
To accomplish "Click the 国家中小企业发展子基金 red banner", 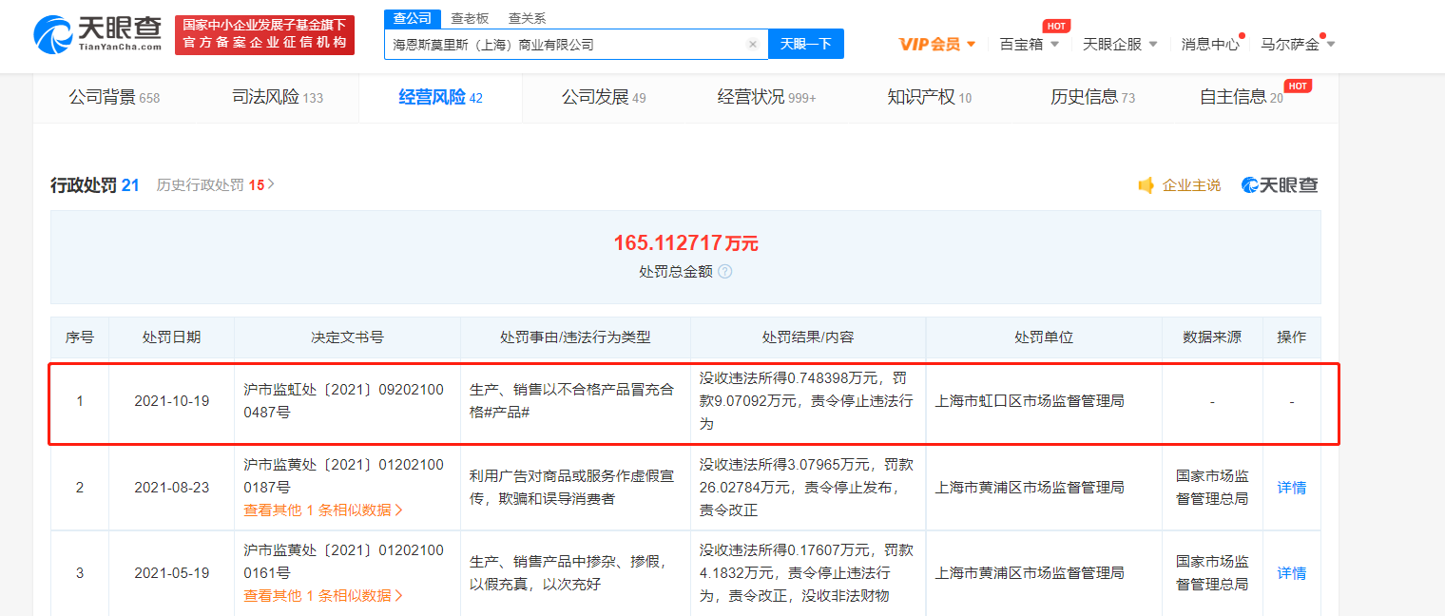I will pos(264,35).
